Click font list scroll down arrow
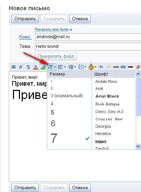141x192 pixels. tap(138, 146)
